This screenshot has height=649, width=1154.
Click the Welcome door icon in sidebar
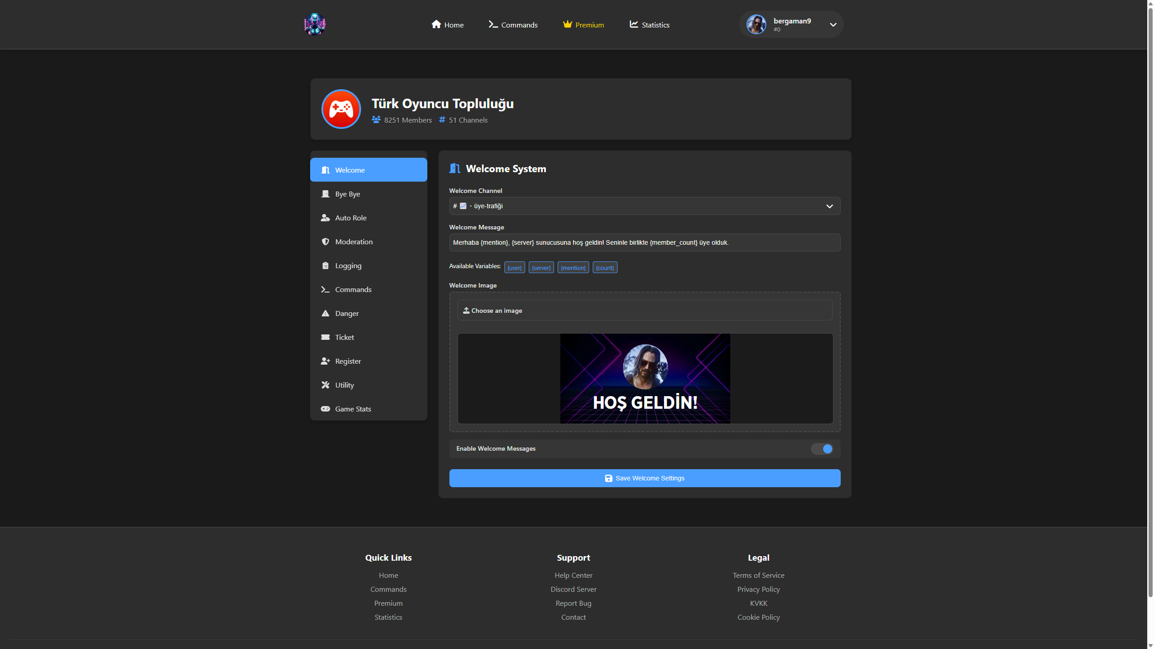coord(325,170)
